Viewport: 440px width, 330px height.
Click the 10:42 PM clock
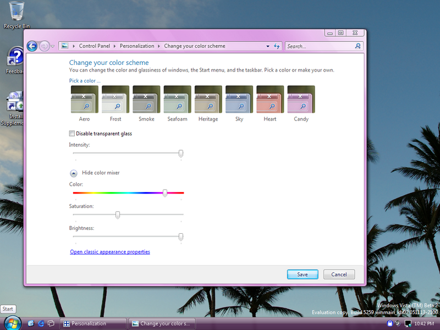[x=424, y=323]
